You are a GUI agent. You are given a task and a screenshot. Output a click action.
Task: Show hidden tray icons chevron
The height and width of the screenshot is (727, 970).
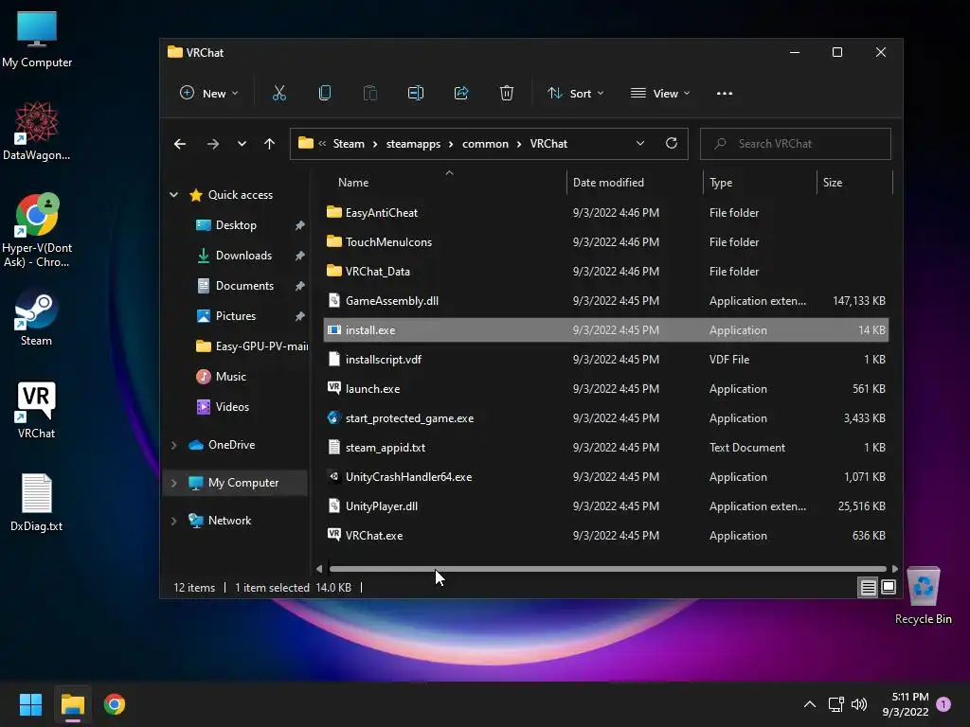809,704
